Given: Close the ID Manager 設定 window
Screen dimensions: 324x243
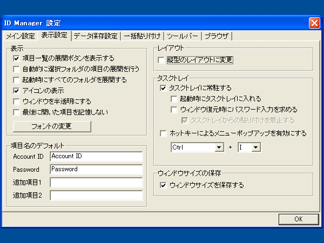Looking at the screenshot, I should (x=314, y=23).
